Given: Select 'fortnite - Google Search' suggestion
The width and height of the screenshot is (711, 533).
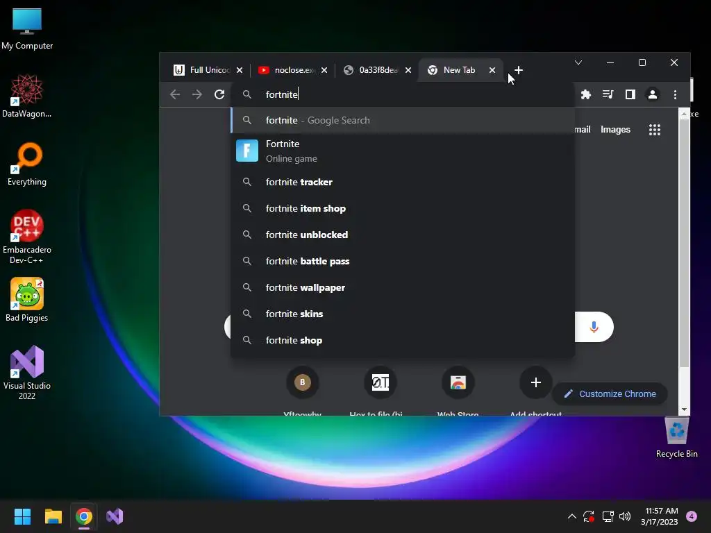Looking at the screenshot, I should [403, 120].
